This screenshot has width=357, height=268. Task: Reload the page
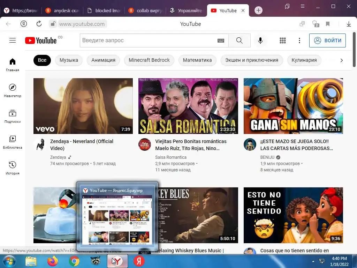pyautogui.click(x=39, y=24)
